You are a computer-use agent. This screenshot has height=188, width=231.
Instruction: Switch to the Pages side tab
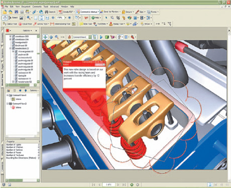(x=3, y=67)
